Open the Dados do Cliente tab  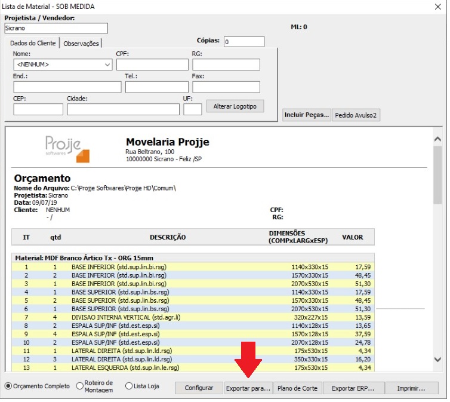pyautogui.click(x=33, y=43)
